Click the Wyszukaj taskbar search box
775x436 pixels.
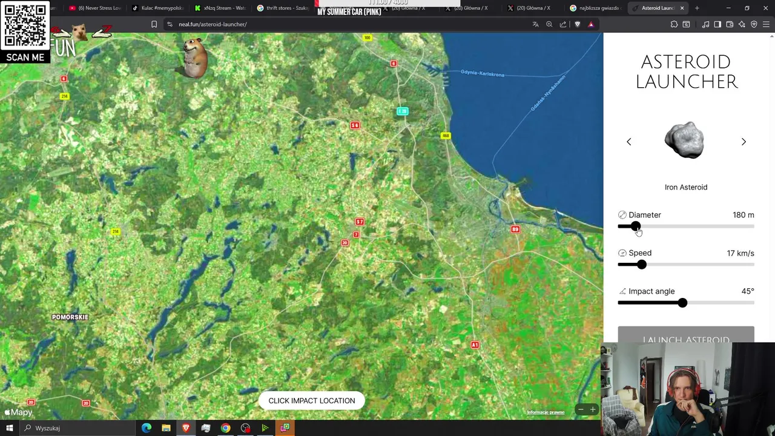coord(77,428)
